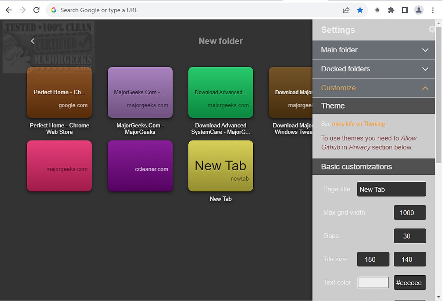Click the New folder heading
443x301 pixels.
(221, 41)
